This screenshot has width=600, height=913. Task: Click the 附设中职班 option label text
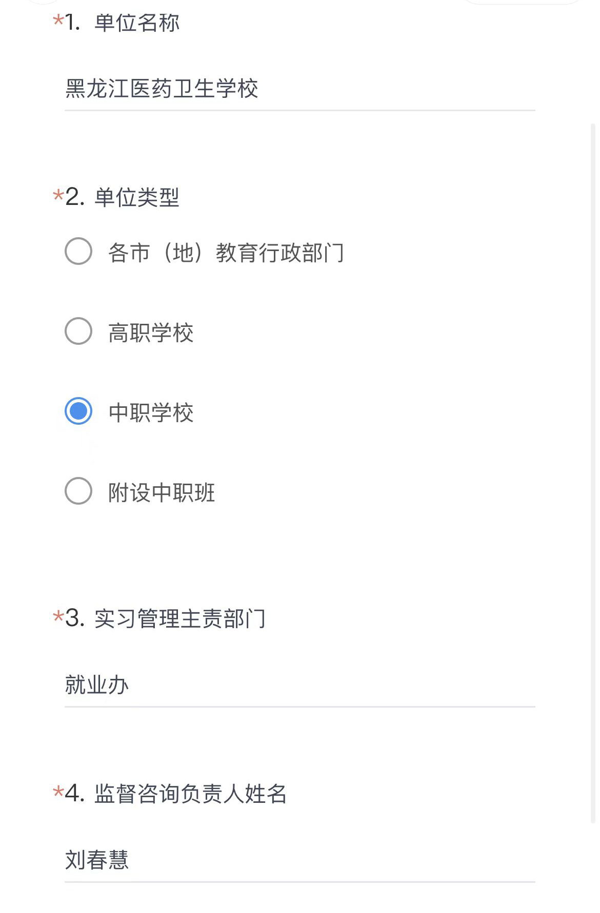click(x=162, y=492)
